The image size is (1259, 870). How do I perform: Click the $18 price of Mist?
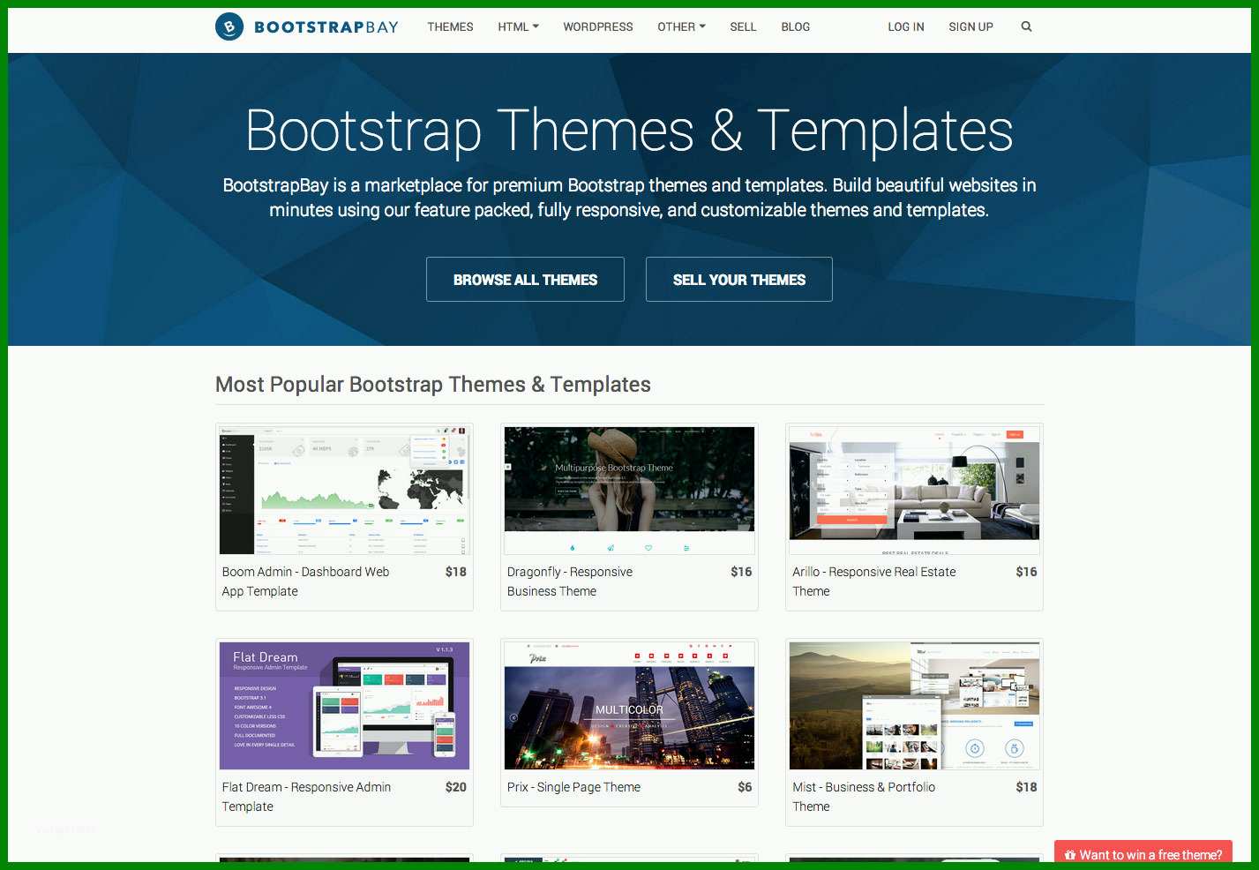[x=1026, y=787]
